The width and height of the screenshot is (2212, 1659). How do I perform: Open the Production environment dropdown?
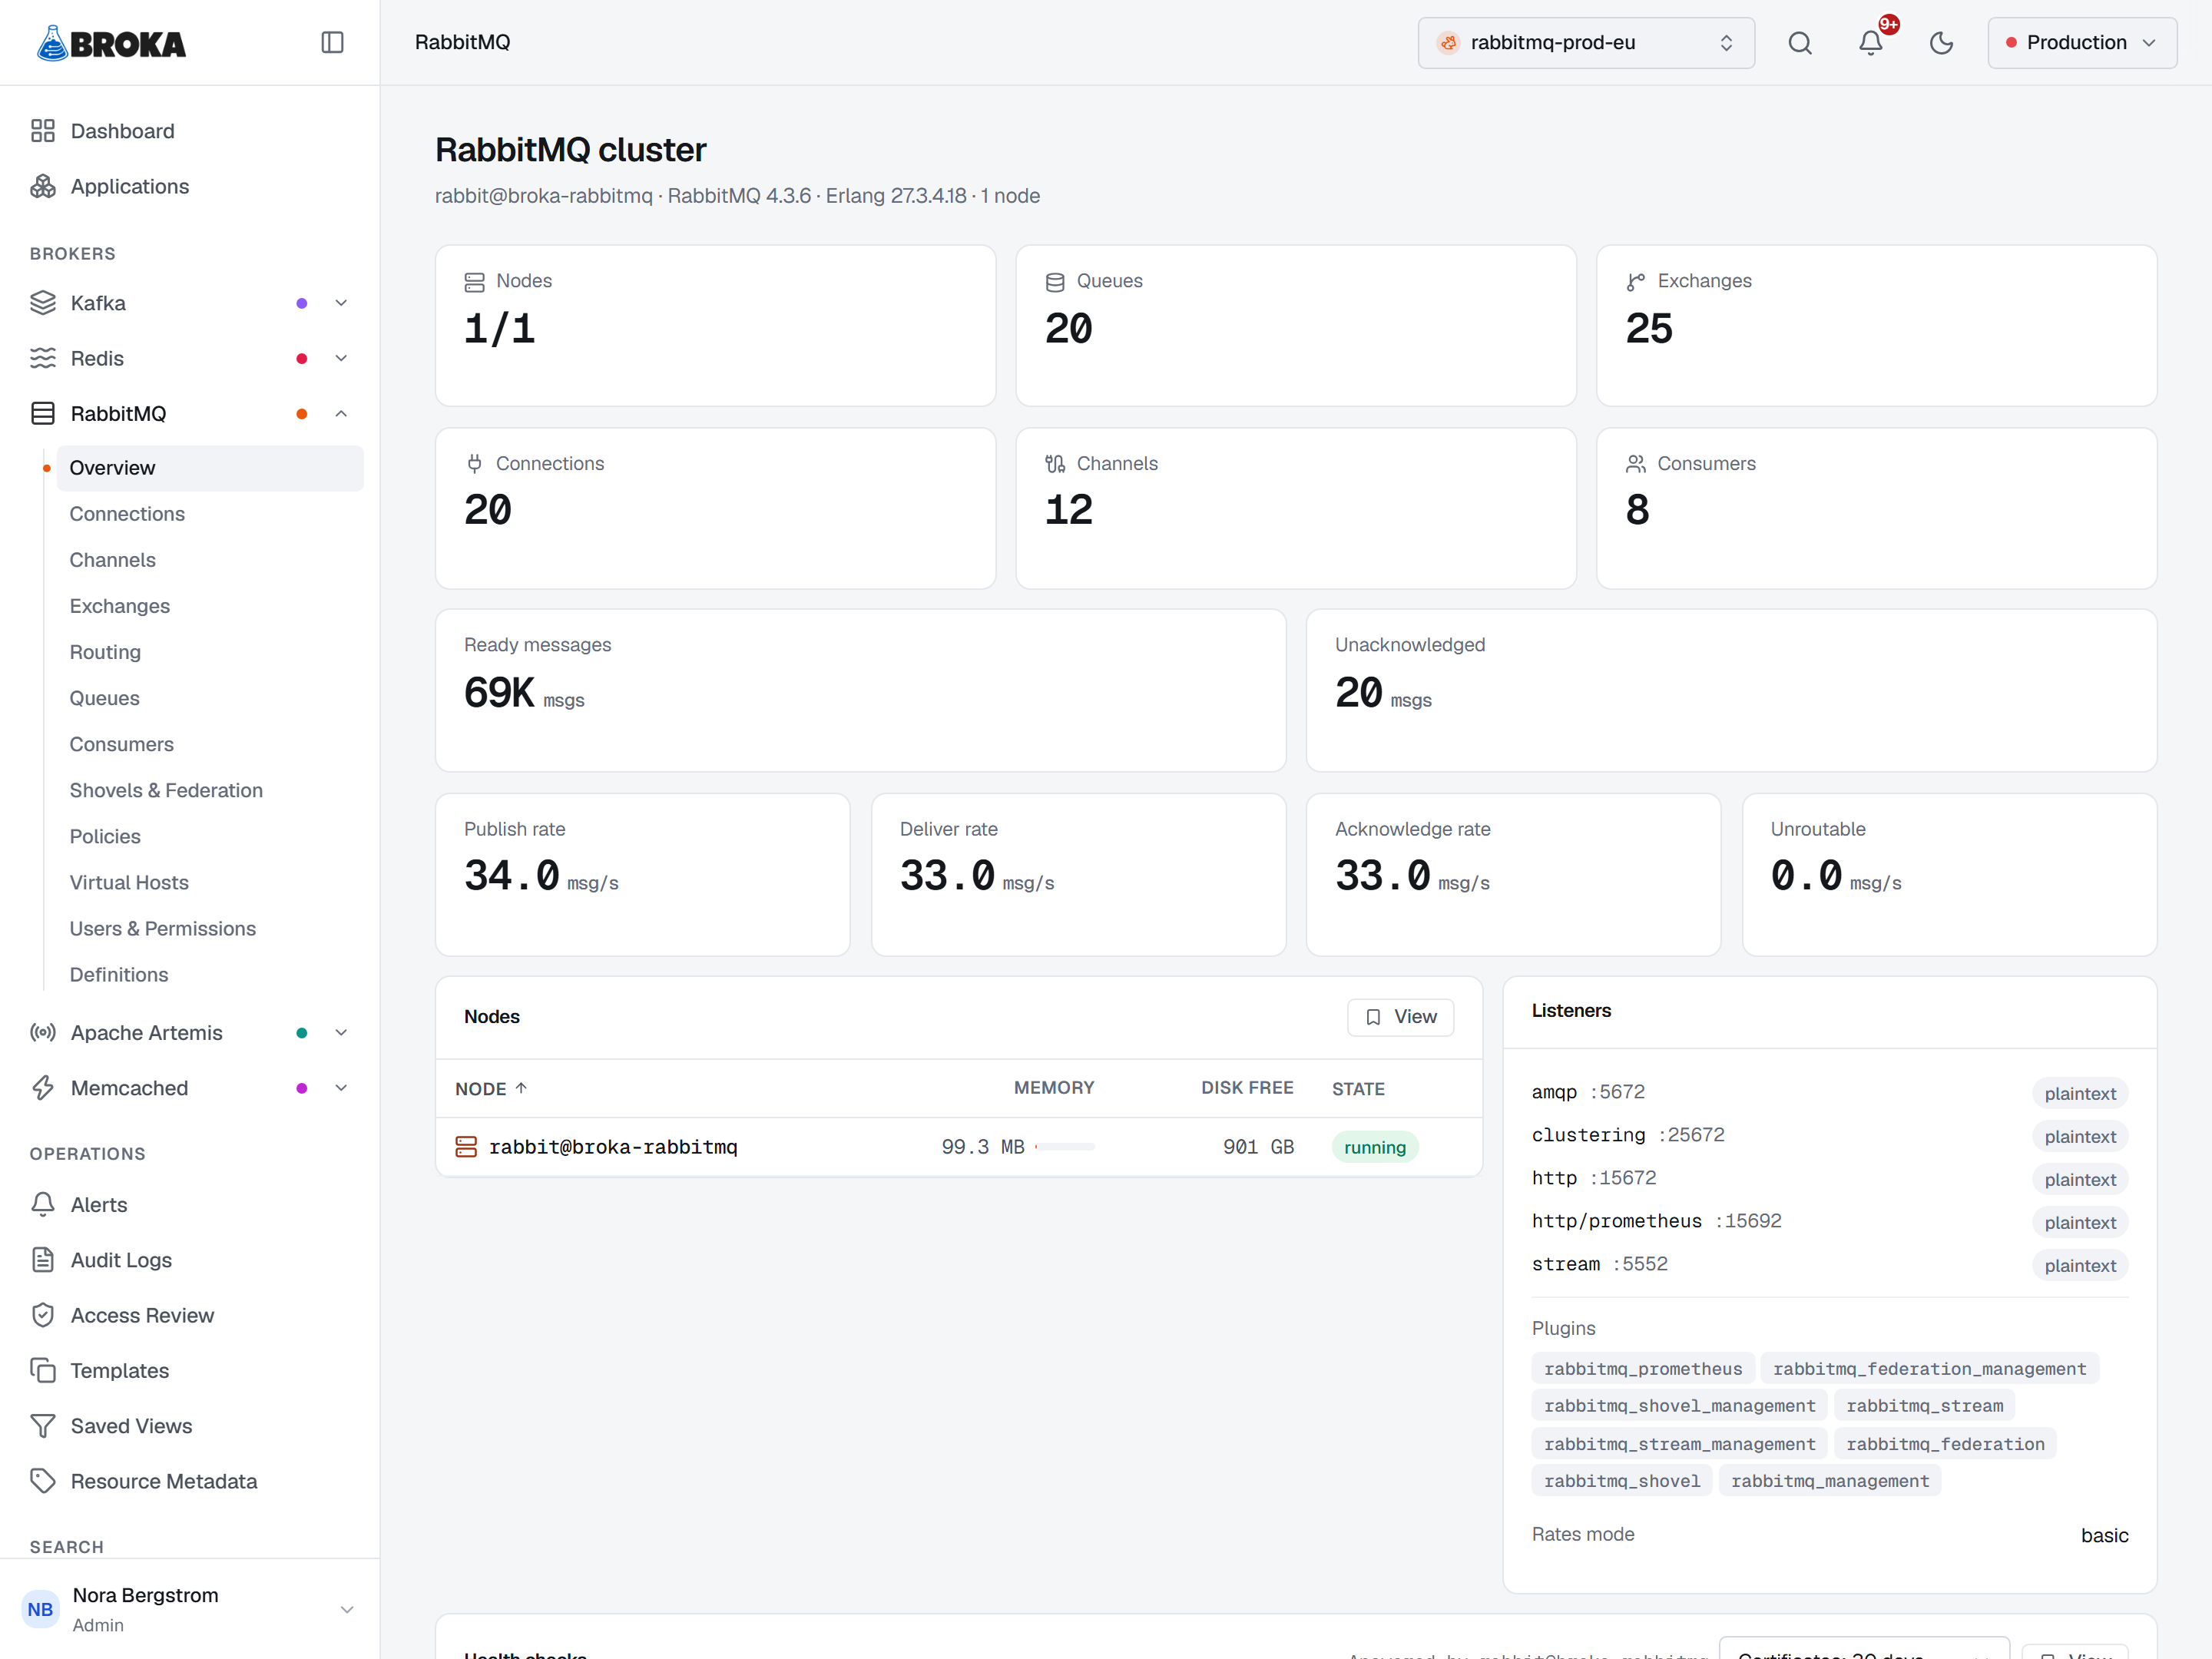coord(2082,42)
